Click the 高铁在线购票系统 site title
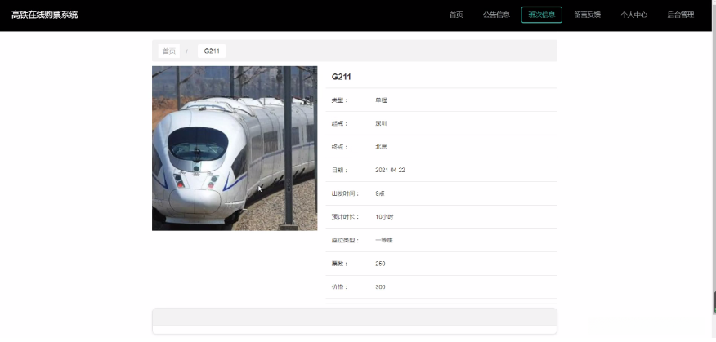Image resolution: width=716 pixels, height=342 pixels. (x=45, y=15)
